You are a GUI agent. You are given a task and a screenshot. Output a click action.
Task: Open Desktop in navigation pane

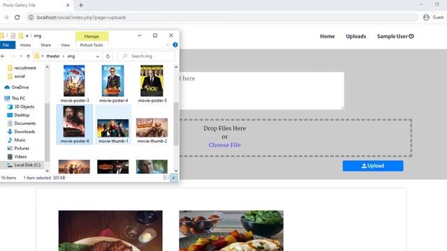click(18, 115)
